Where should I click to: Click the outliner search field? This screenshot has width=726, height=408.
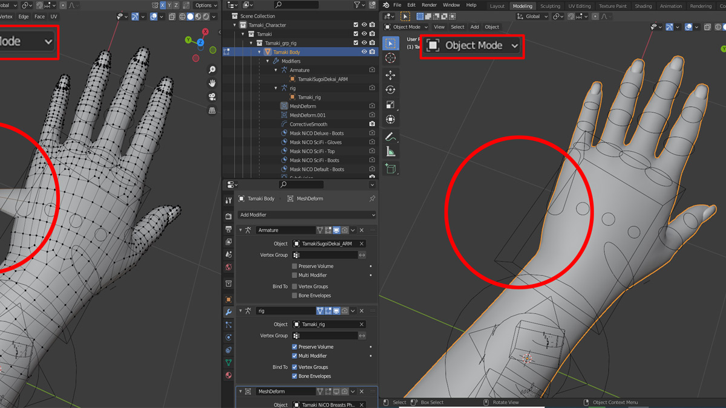(x=296, y=5)
